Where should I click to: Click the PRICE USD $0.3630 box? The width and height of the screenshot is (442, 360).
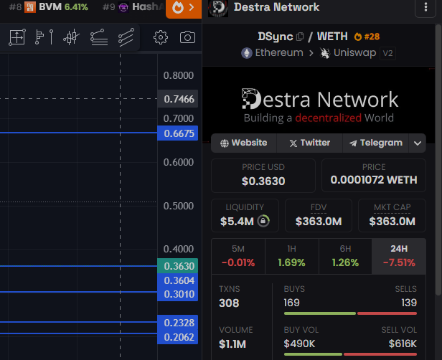263,175
